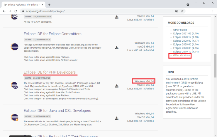
Task: Click the Other builds link
Action: pos(180,30)
